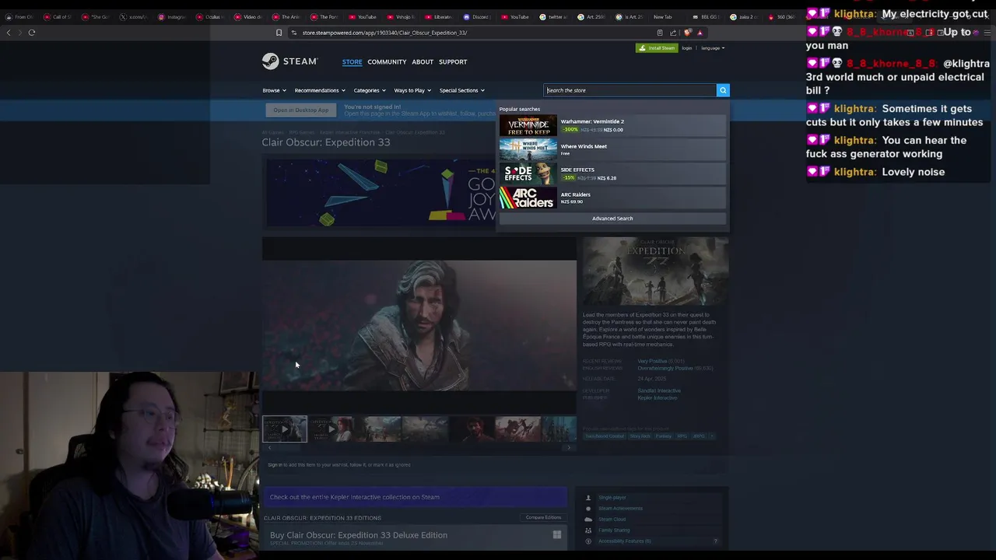996x560 pixels.
Task: Click in the Search the store field
Action: click(x=630, y=90)
